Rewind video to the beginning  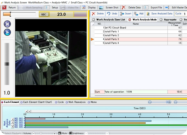coord(7,24)
